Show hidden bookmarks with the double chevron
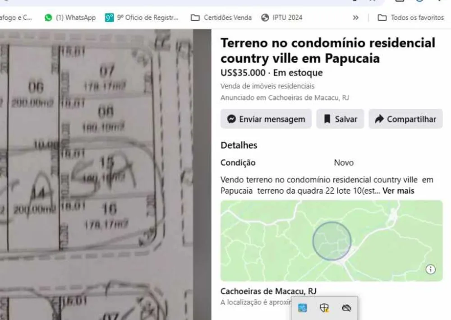Viewport: 451px width, 320px height. pyautogui.click(x=356, y=18)
